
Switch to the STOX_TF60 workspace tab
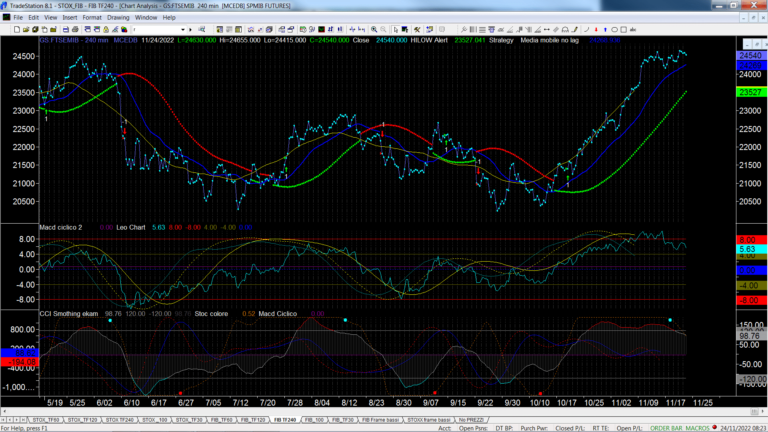pyautogui.click(x=46, y=420)
